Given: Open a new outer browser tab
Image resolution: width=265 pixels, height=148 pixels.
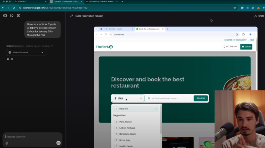Looking at the screenshot, I should click(122, 1).
